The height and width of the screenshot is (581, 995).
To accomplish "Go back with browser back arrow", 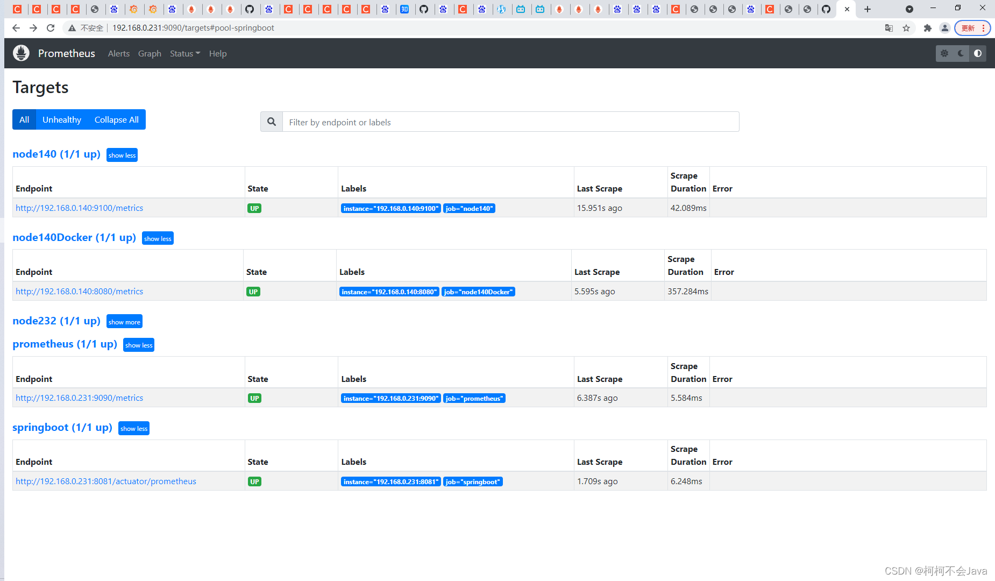I will (16, 28).
